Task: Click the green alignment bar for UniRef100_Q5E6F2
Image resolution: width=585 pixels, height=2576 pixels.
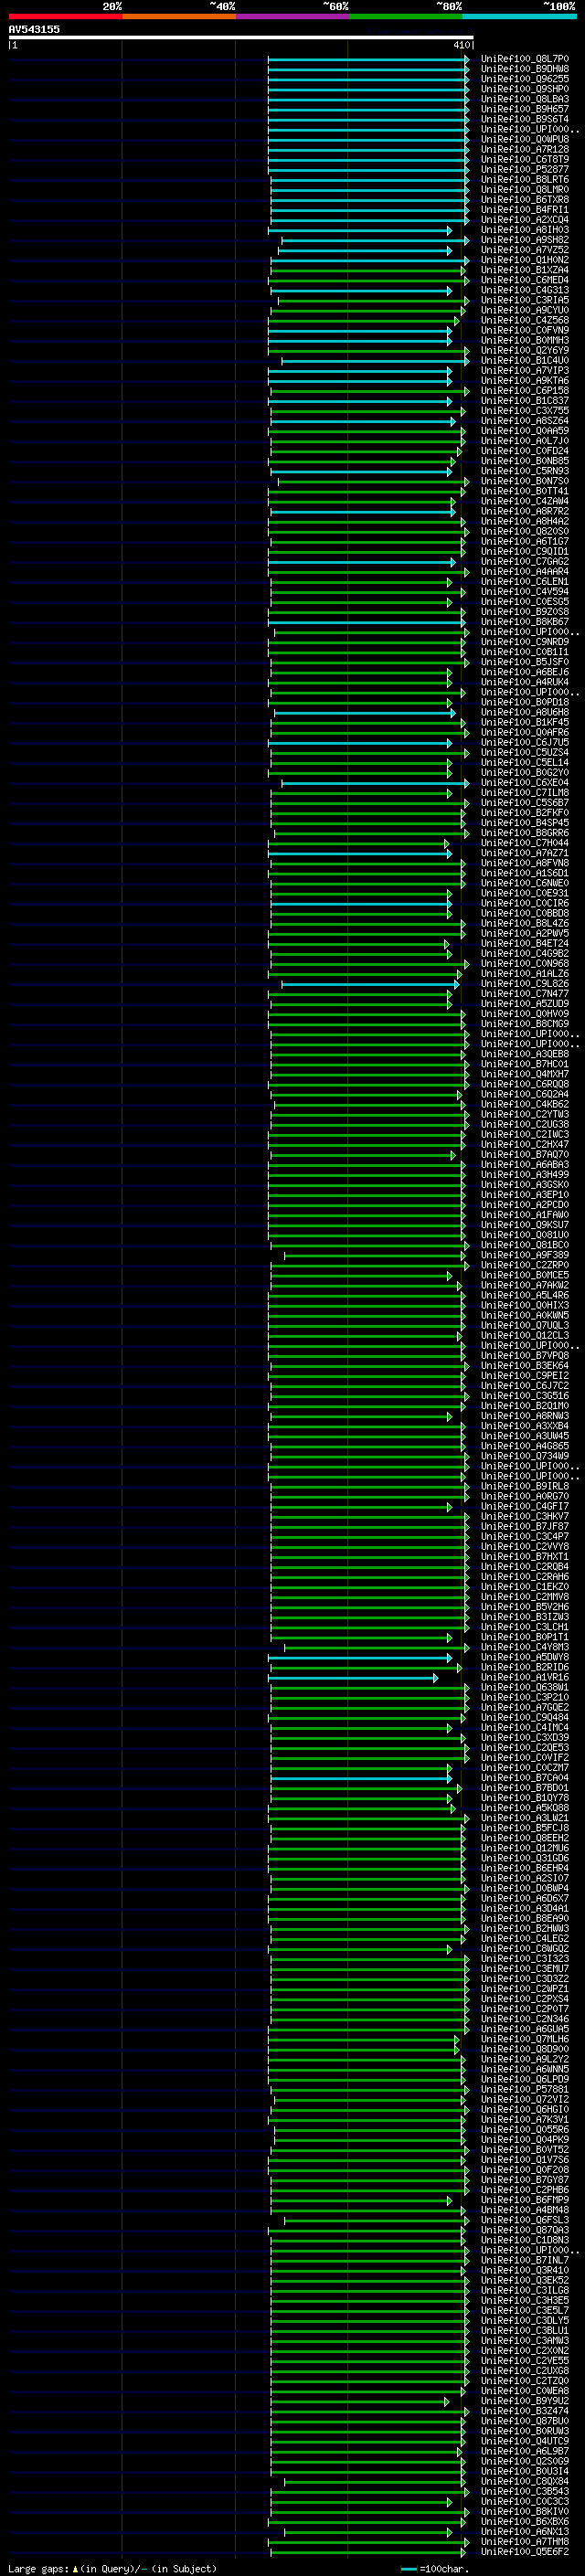Action: click(368, 2551)
